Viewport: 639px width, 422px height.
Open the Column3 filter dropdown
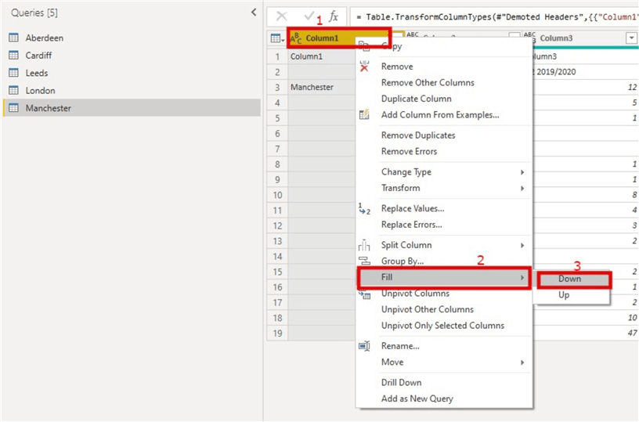(x=631, y=38)
